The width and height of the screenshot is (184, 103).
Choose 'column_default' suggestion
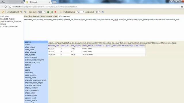(x=36, y=100)
